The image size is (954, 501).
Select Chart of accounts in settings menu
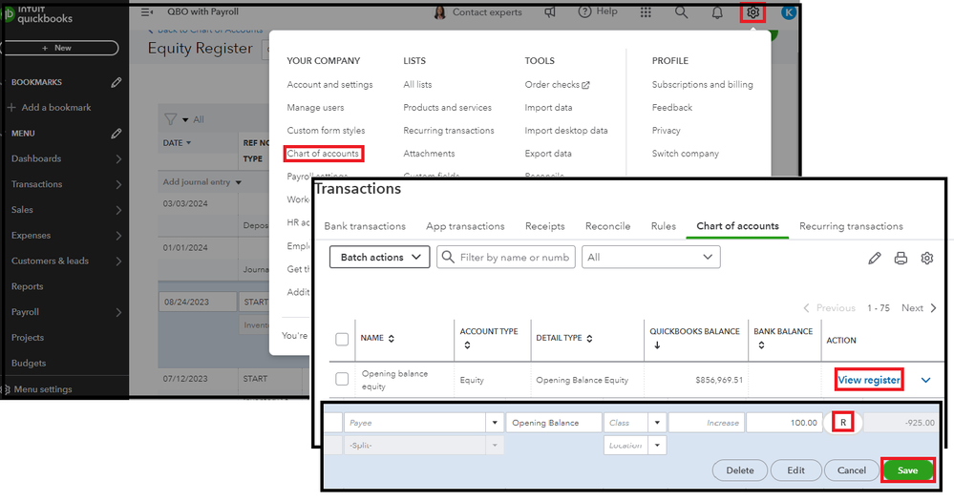(323, 154)
